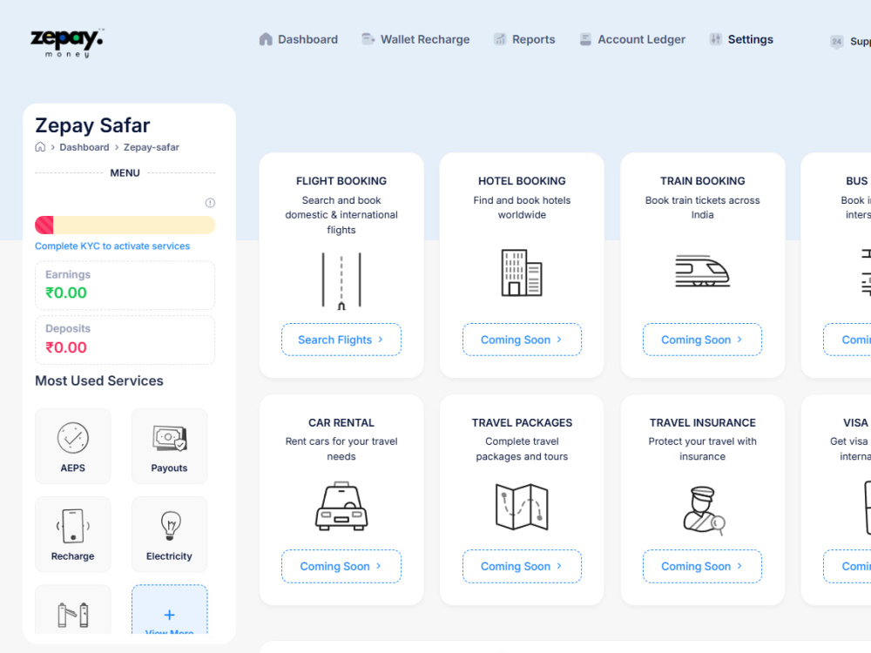Open the toll gate service tile
The image size is (871, 653).
click(x=73, y=609)
